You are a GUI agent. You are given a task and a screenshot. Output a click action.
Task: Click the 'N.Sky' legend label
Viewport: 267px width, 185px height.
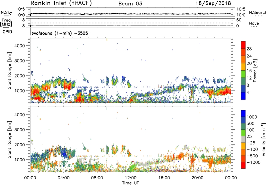pyautogui.click(x=6, y=12)
